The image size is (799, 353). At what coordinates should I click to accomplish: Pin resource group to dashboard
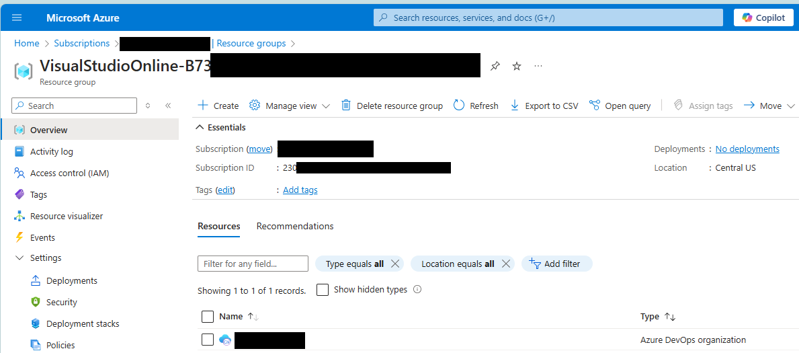click(x=495, y=66)
